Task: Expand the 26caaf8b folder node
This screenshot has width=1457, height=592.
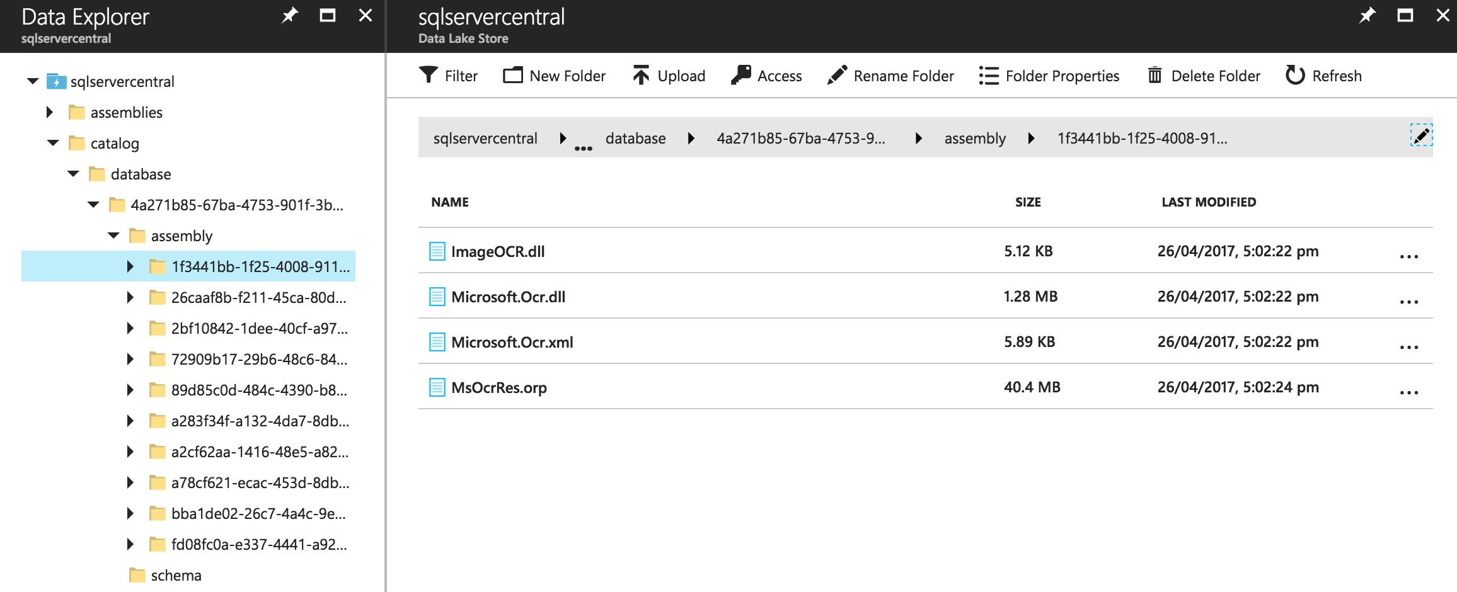Action: [x=130, y=297]
